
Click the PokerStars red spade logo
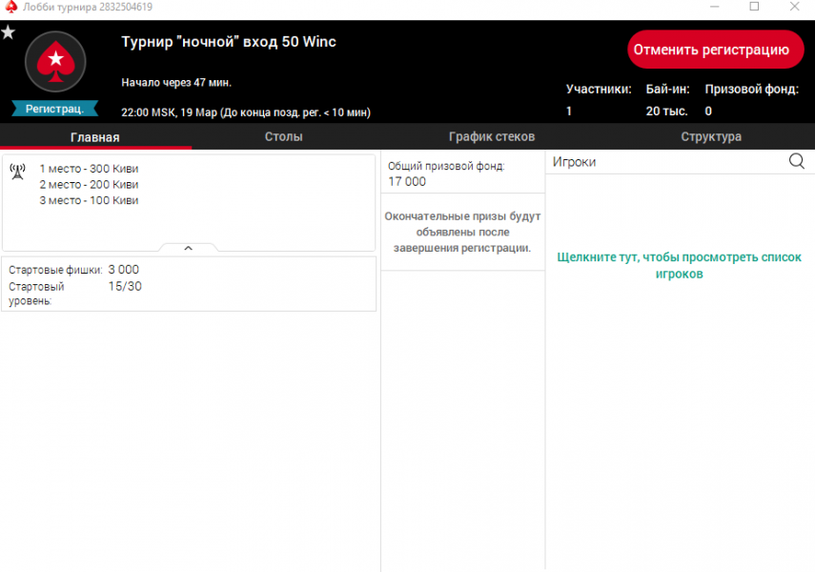click(x=55, y=61)
